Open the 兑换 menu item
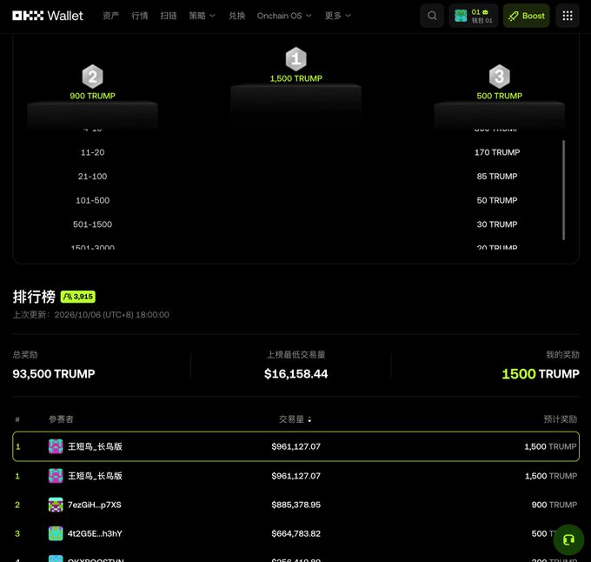Image resolution: width=591 pixels, height=562 pixels. click(x=237, y=16)
